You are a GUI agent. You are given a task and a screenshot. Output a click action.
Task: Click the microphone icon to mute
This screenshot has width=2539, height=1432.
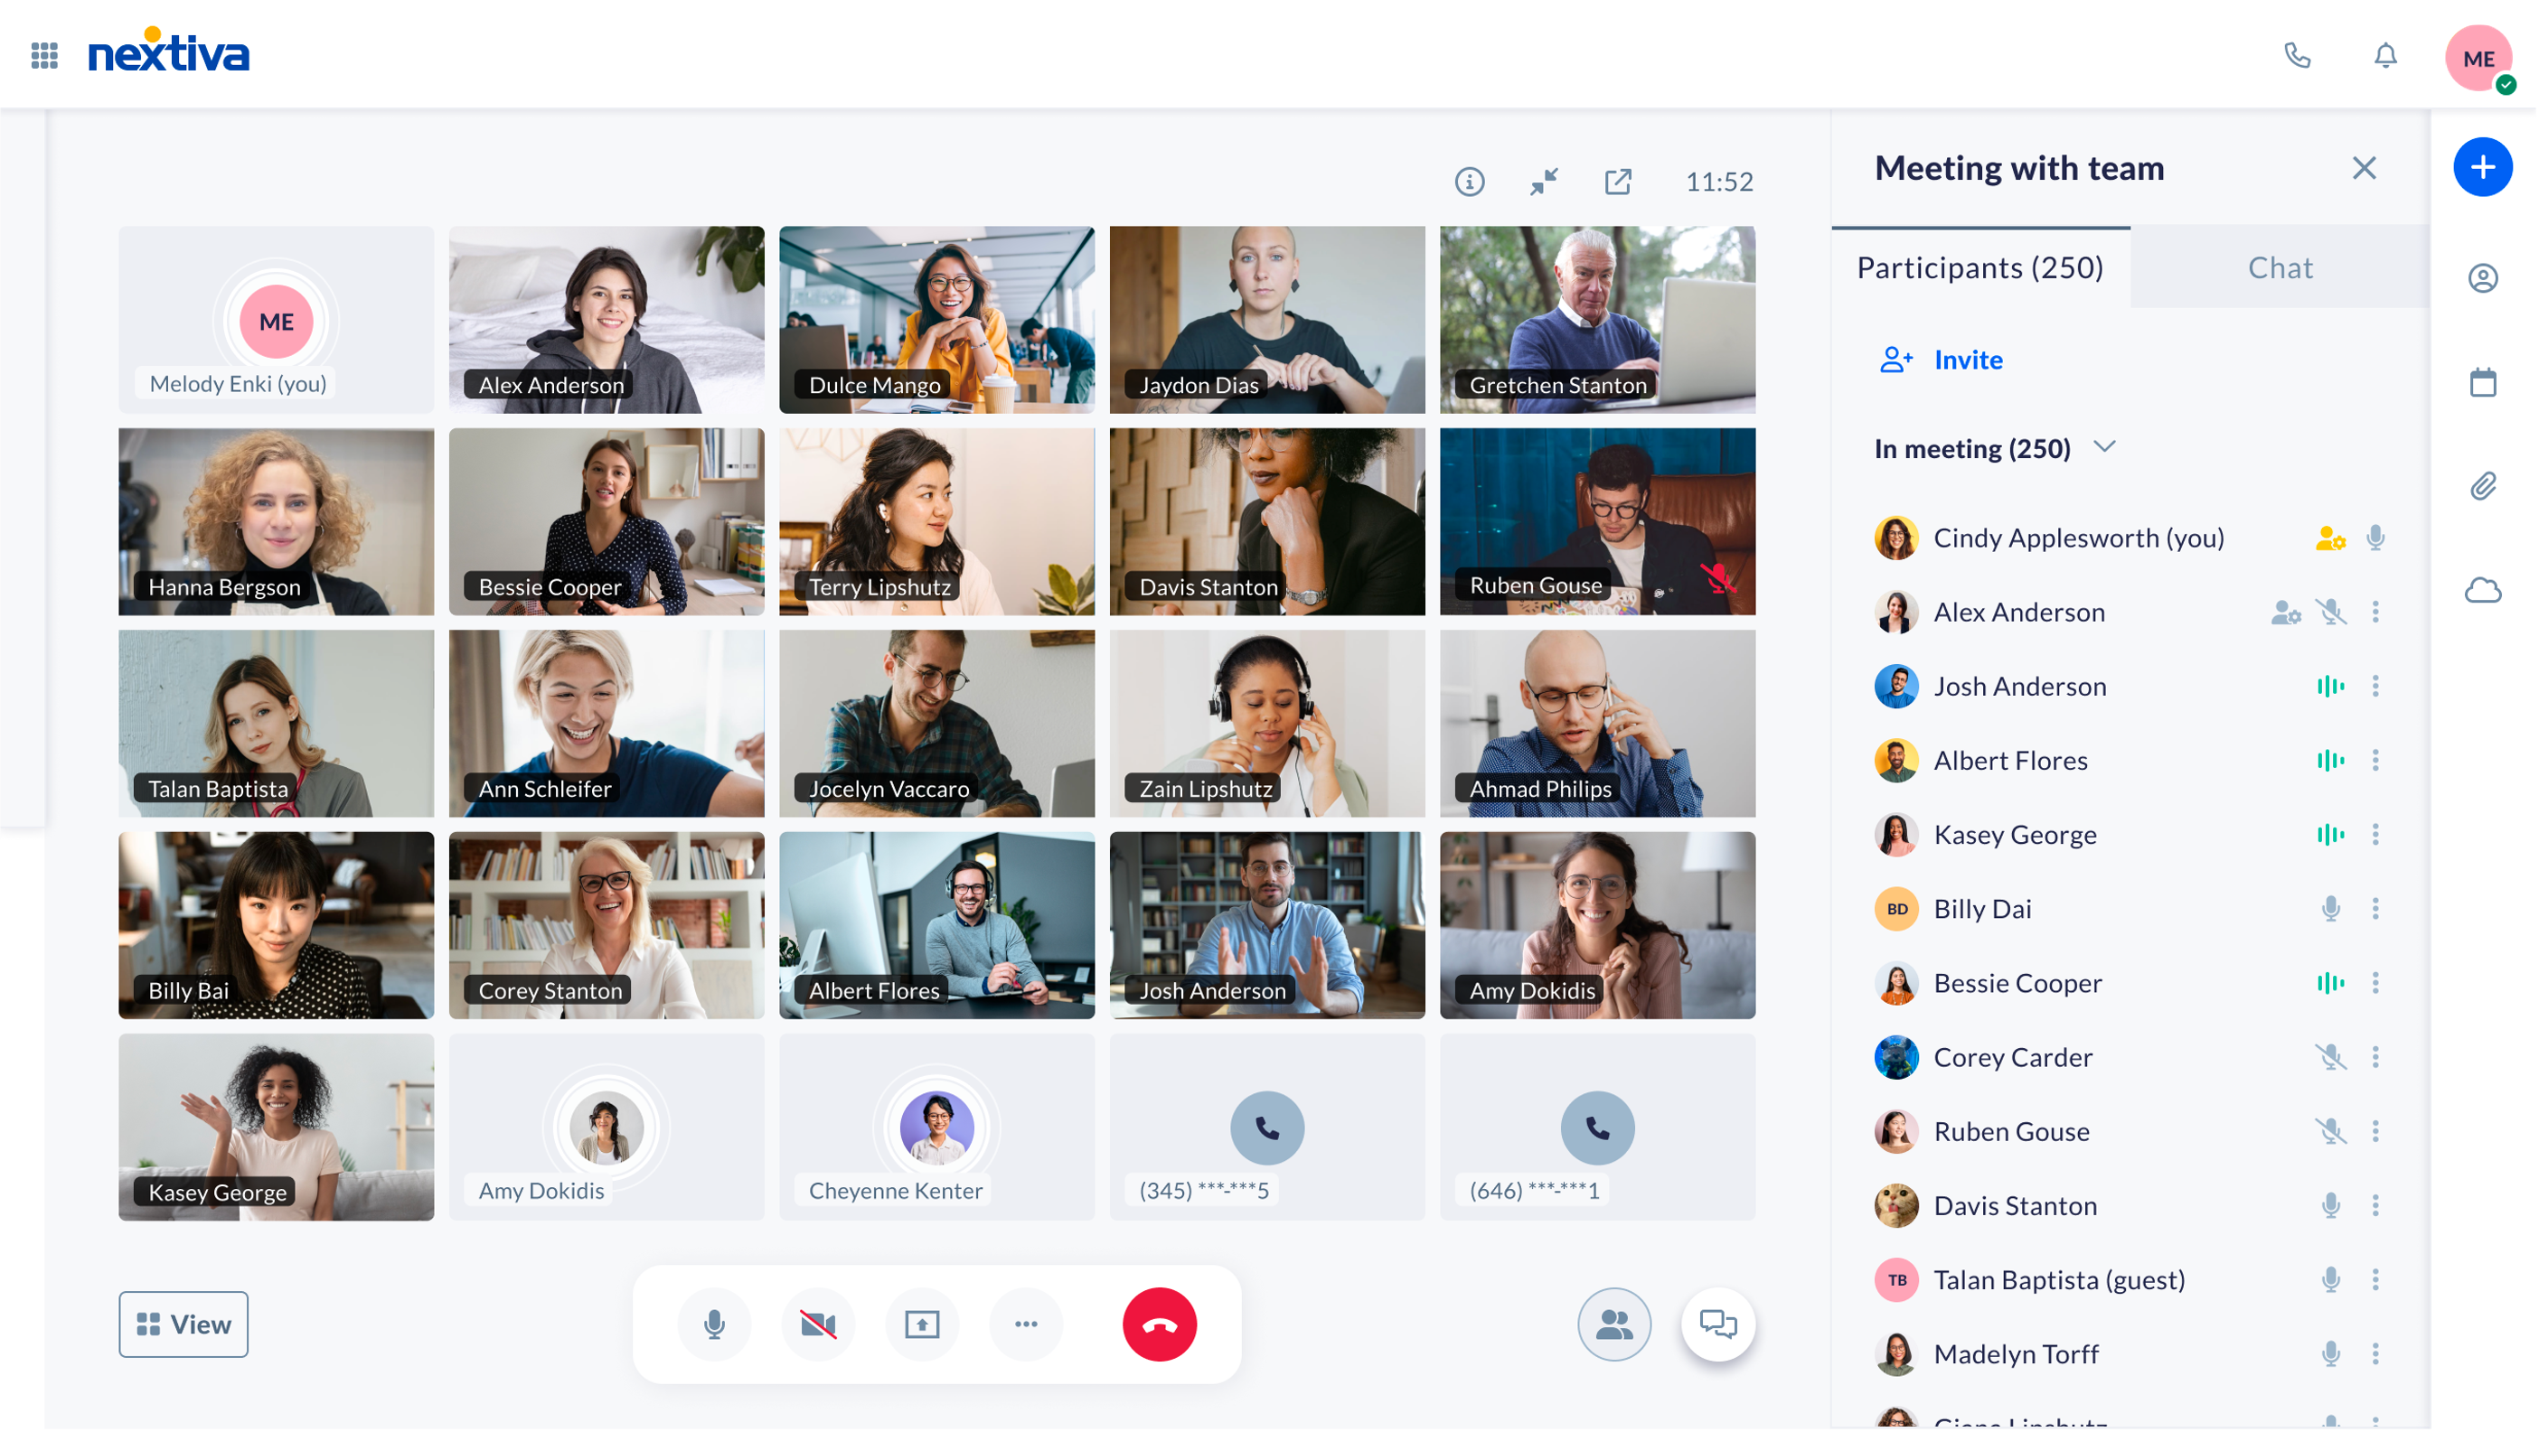point(715,1323)
